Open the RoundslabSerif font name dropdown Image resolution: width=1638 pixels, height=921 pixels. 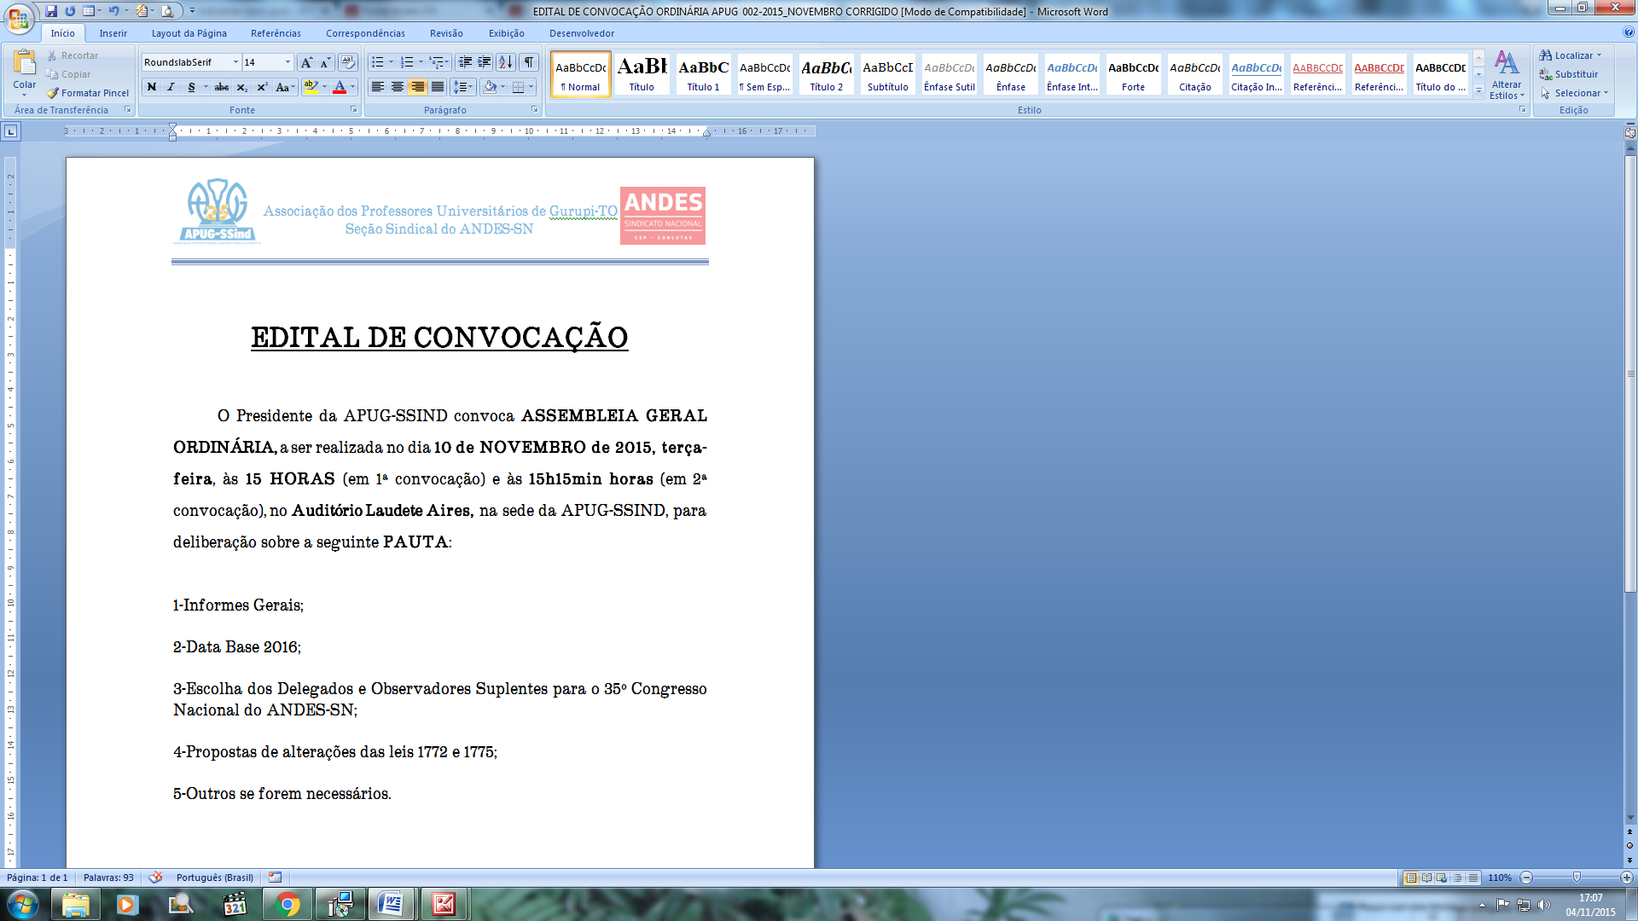[x=236, y=62]
